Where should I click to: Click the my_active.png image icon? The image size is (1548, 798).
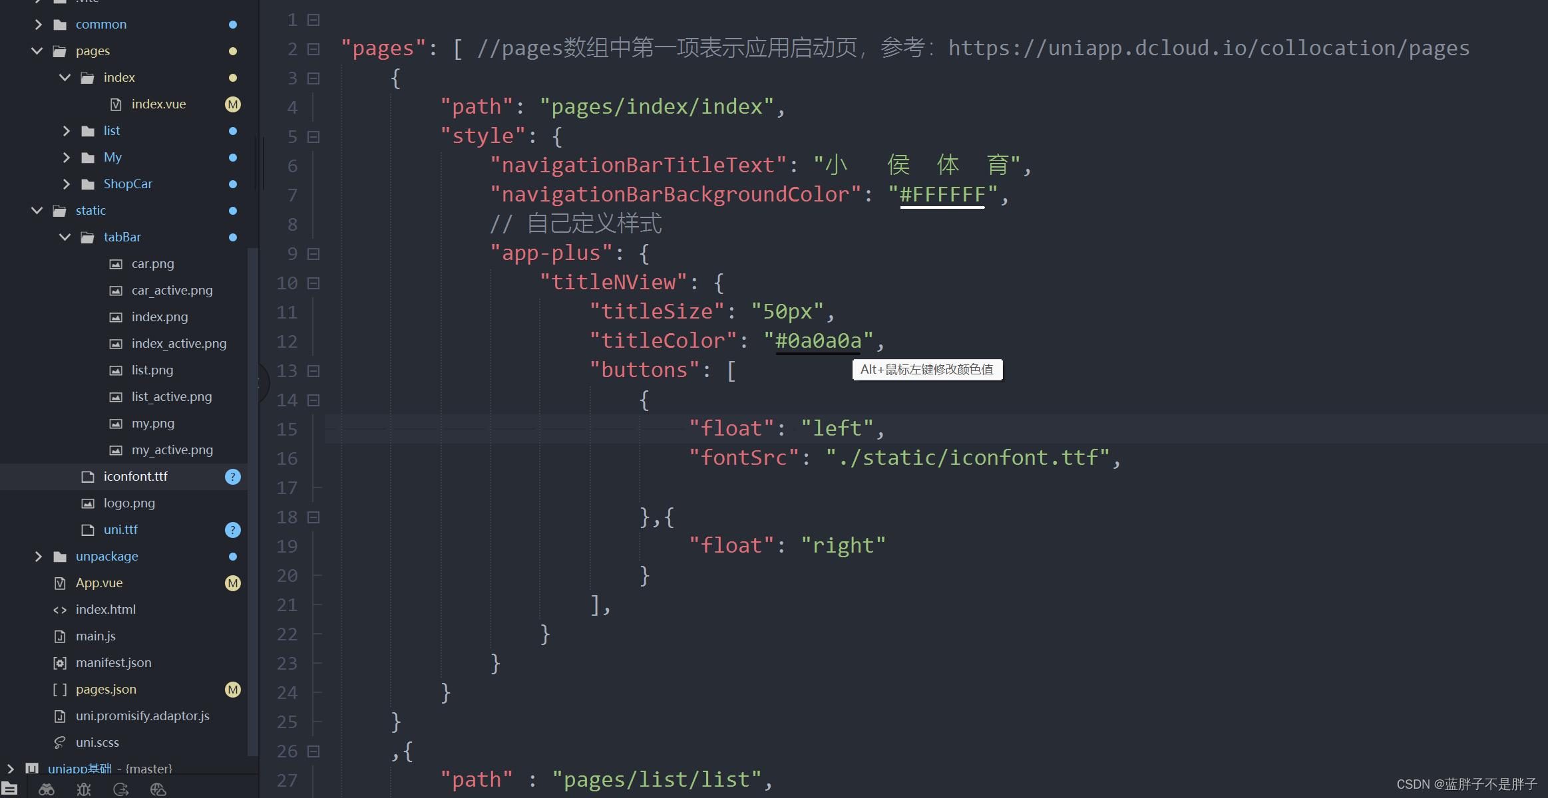[116, 450]
